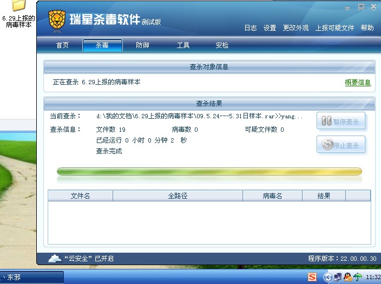
Task: Click 上报可疑文件 link
Action: [334, 28]
